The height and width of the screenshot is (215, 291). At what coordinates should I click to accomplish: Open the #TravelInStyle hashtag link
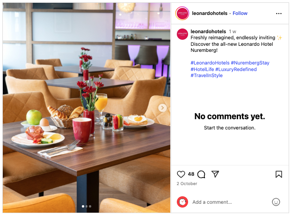pos(207,75)
